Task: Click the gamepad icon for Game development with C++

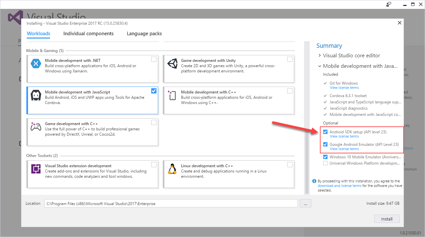Action: pos(37,127)
